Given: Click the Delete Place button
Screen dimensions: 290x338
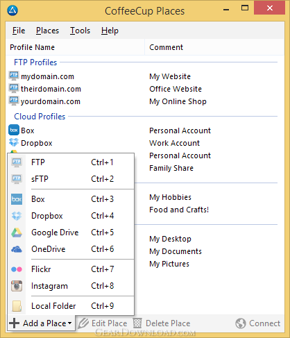Looking at the screenshot, I should [x=162, y=323].
